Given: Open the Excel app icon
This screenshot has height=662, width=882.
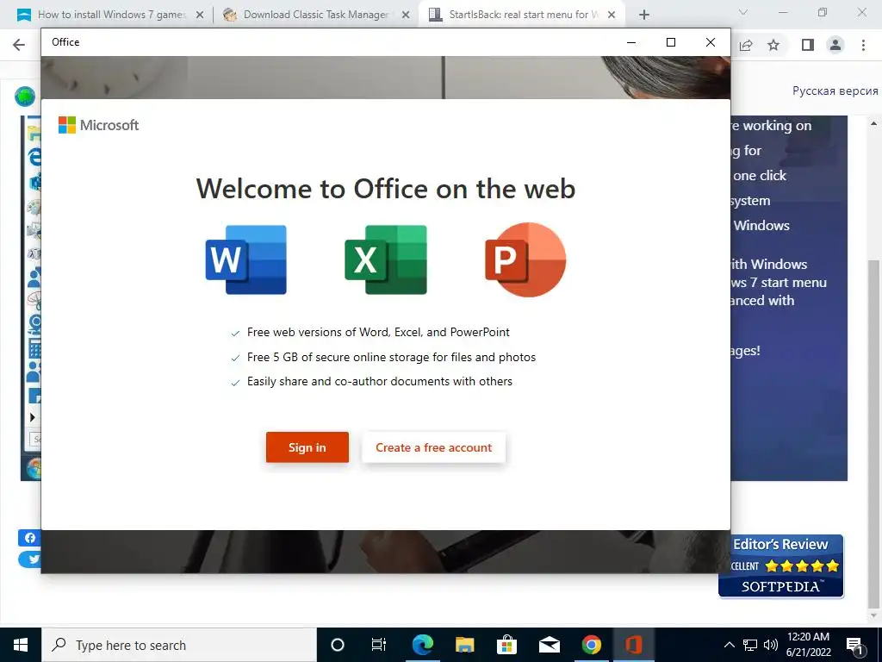Looking at the screenshot, I should coord(386,259).
